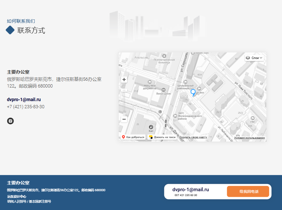Open the Instagram icon under contacts
The height and width of the screenshot is (210, 282).
pyautogui.click(x=10, y=121)
